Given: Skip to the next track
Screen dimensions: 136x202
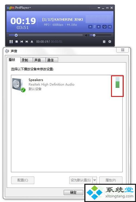Looking at the screenshot, I should click(x=27, y=42).
